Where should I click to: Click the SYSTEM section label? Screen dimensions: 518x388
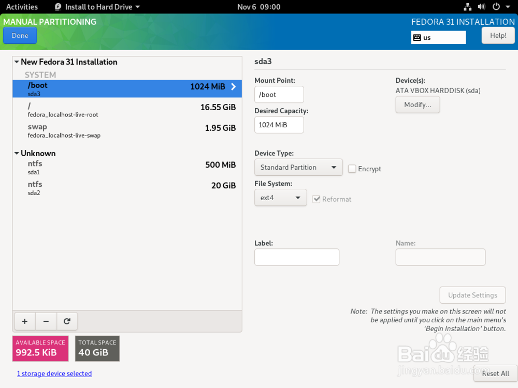point(40,75)
